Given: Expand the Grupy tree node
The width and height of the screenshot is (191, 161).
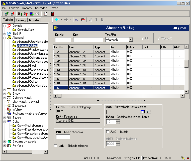Looking at the screenshot, I should (x=5, y=94).
